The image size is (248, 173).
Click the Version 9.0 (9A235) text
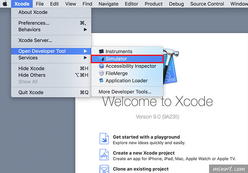[158, 117]
